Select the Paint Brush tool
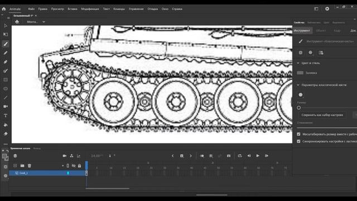This screenshot has width=357, height=201. click(x=6, y=71)
